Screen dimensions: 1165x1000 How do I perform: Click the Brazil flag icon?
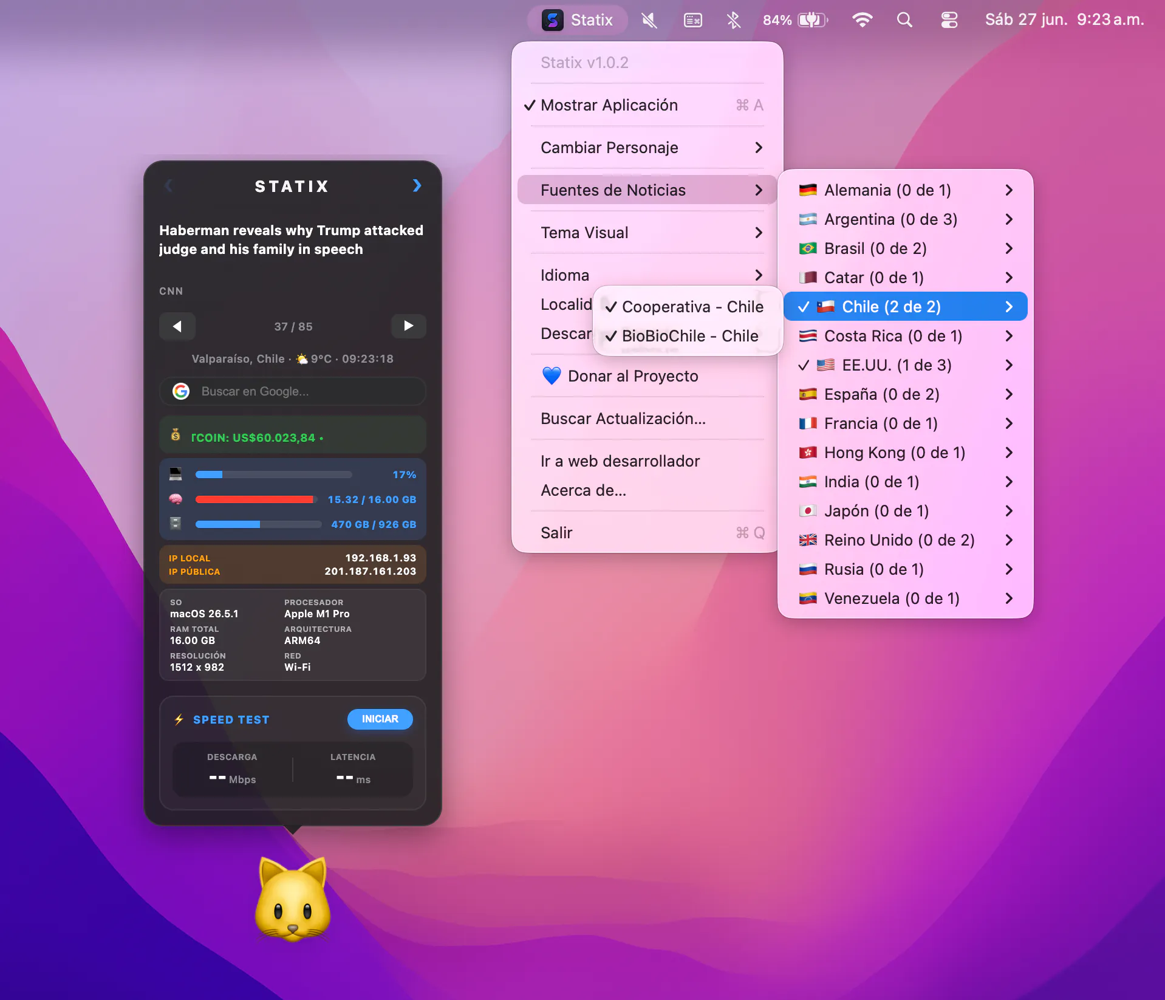[808, 248]
